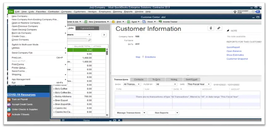Image resolution: width=267 pixels, height=128 pixels.
Task: Expand the customer list view arrow button
Action: (104, 35)
